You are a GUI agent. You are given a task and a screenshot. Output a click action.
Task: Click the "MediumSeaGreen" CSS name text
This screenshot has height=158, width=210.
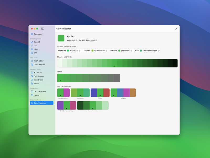pos(150,51)
